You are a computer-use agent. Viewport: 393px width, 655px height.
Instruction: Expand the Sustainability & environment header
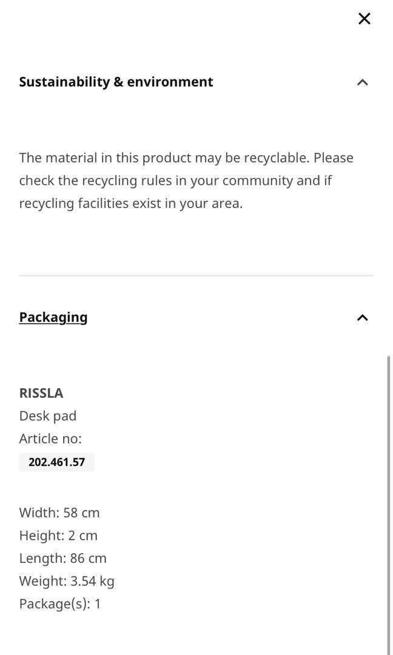coord(116,81)
